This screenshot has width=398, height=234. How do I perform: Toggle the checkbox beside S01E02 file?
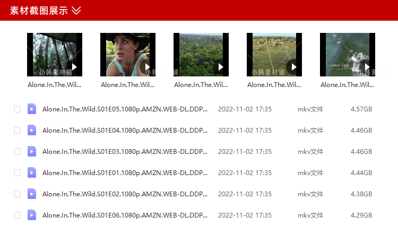(18, 194)
